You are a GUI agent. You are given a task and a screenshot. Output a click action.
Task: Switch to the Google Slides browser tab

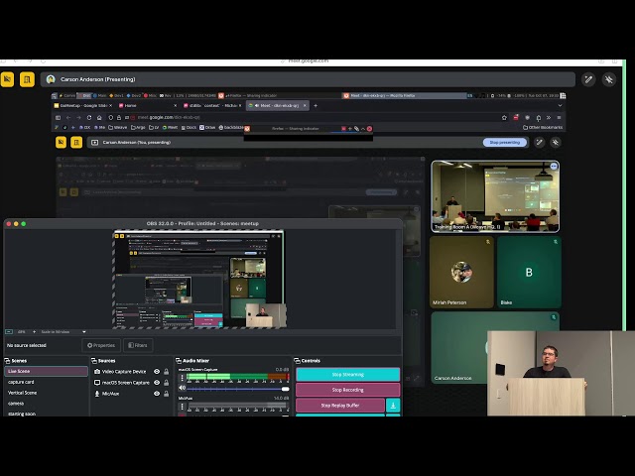[x=83, y=106]
